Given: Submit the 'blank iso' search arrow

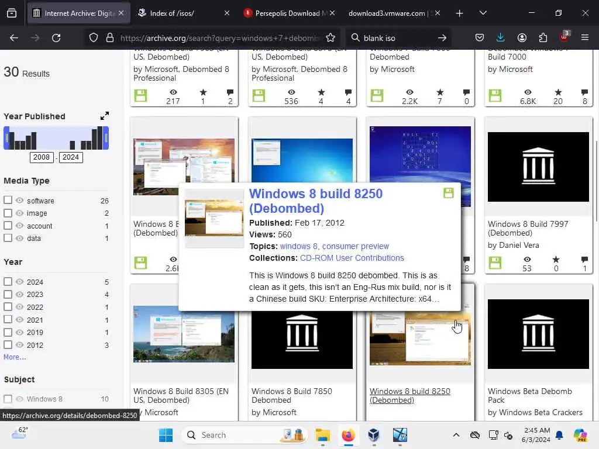Looking at the screenshot, I should (x=442, y=38).
